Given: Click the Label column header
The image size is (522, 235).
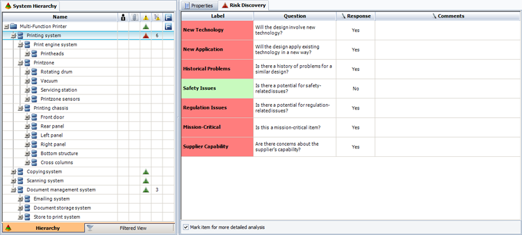Looking at the screenshot, I should tap(217, 16).
